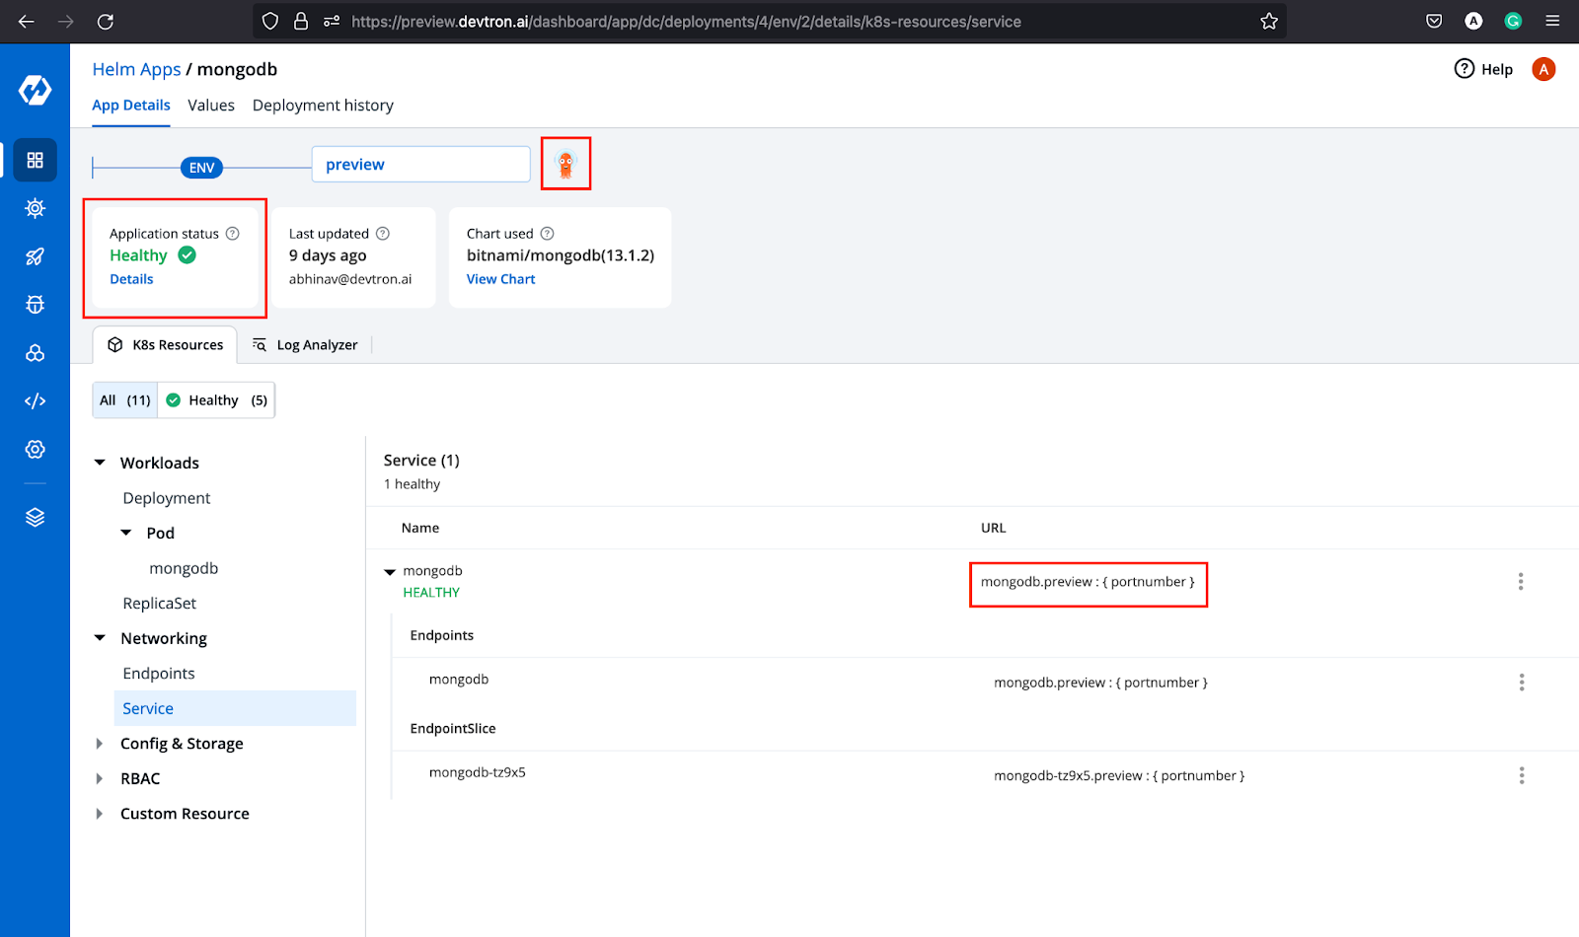Open the rocket deployment icon in sidebar
1579x937 pixels.
(x=35, y=256)
